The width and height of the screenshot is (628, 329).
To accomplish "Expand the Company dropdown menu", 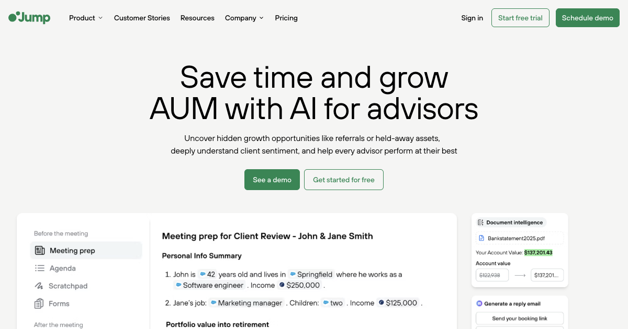I will click(244, 18).
